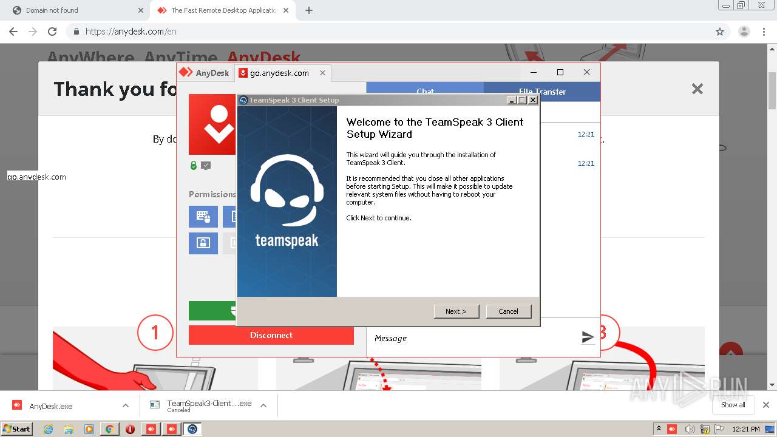Viewport: 777px width, 437px height.
Task: Reload the anydesk.com page
Action: 52,32
